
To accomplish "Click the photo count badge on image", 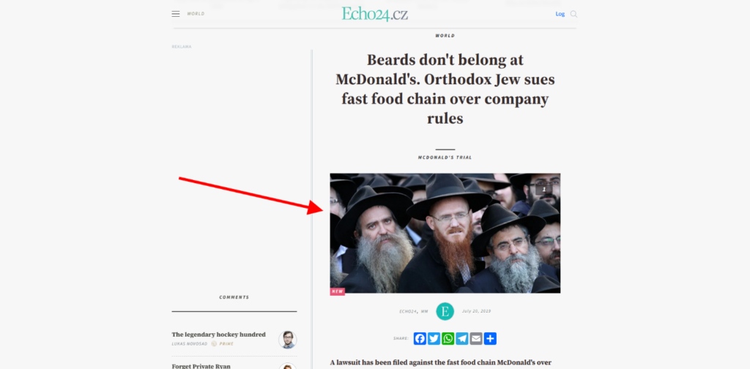I will [x=544, y=190].
